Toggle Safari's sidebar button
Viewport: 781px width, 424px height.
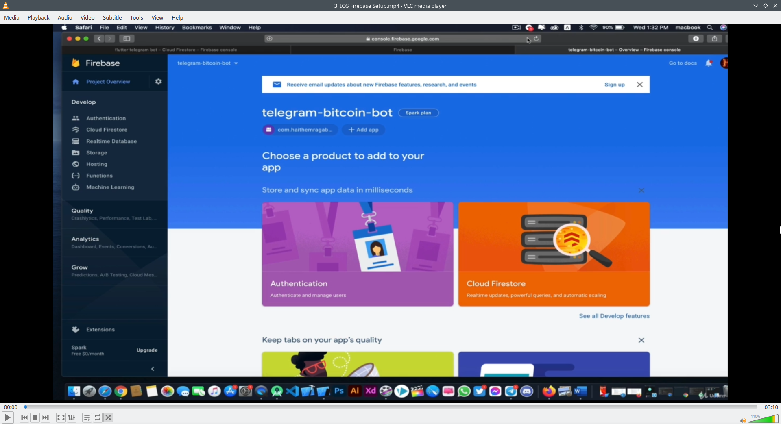coord(127,39)
